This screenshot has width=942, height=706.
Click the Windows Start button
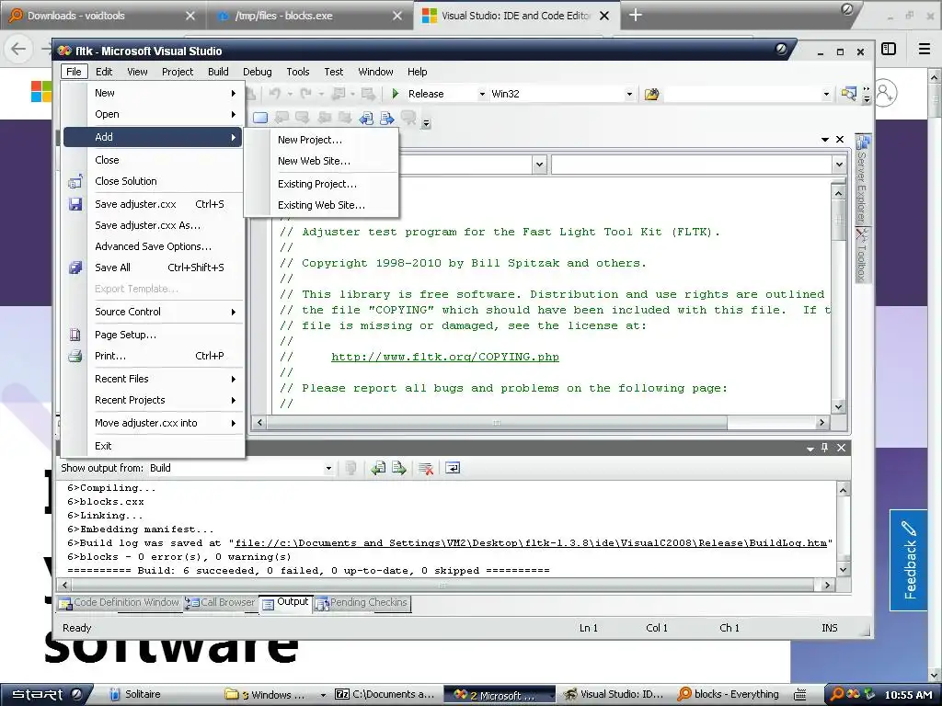(47, 695)
